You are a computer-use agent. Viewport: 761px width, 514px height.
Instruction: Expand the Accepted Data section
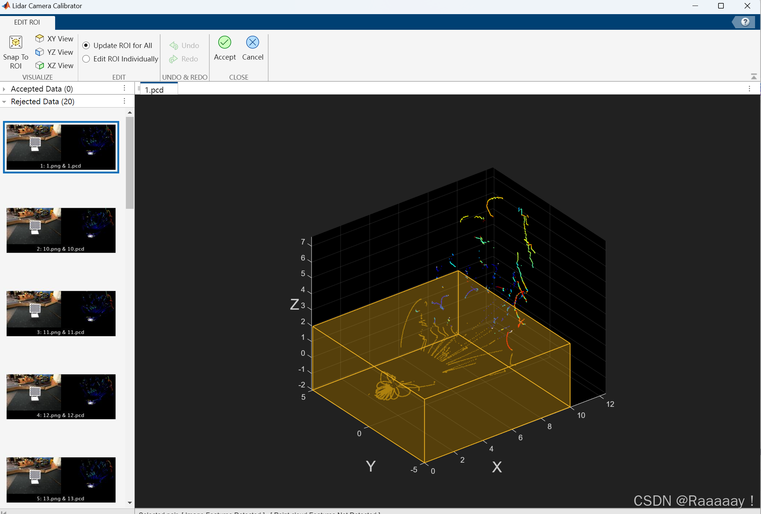tap(4, 89)
